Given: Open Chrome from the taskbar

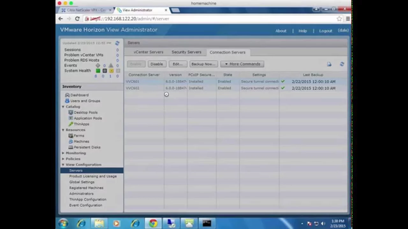Looking at the screenshot, I should point(153,223).
